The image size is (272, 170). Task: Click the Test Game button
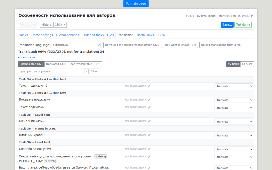point(243,24)
